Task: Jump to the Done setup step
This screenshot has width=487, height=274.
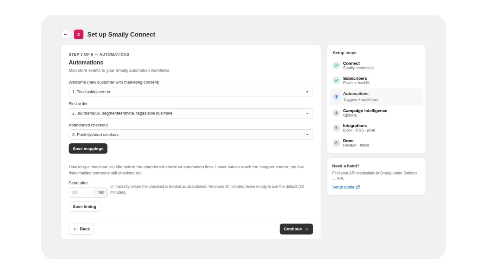Action: 376,143
